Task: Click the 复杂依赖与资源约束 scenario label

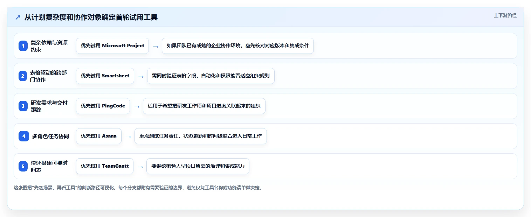Action: tap(49, 46)
